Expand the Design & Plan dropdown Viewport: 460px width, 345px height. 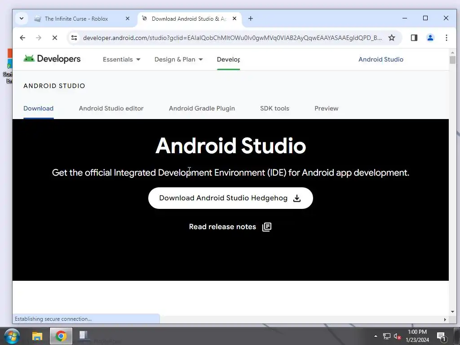[x=179, y=59]
